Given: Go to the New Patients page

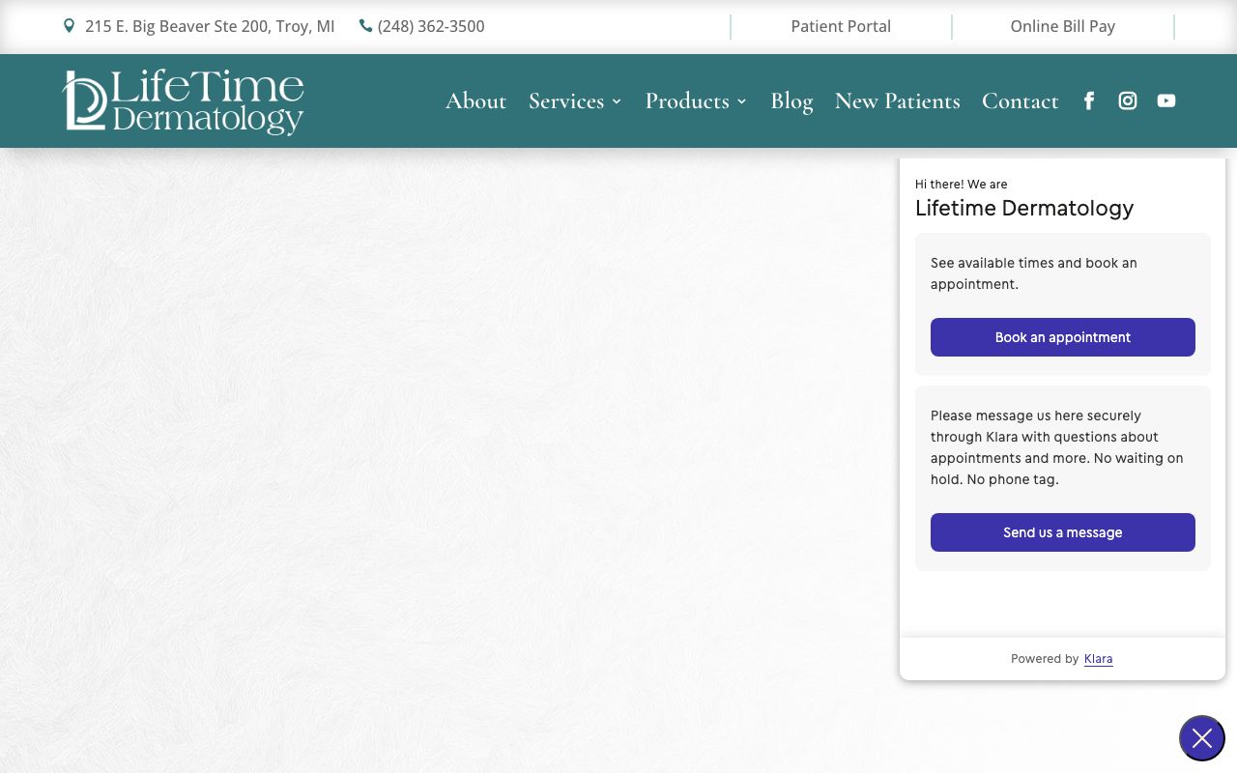Looking at the screenshot, I should 897,100.
